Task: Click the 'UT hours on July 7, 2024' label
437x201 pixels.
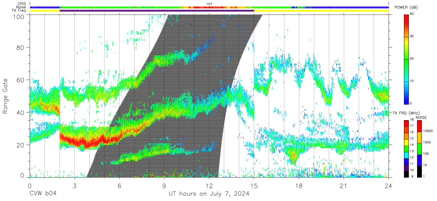Action: (x=209, y=194)
